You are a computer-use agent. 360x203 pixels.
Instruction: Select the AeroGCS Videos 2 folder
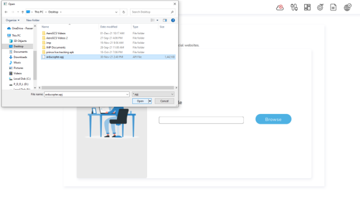coord(55,38)
